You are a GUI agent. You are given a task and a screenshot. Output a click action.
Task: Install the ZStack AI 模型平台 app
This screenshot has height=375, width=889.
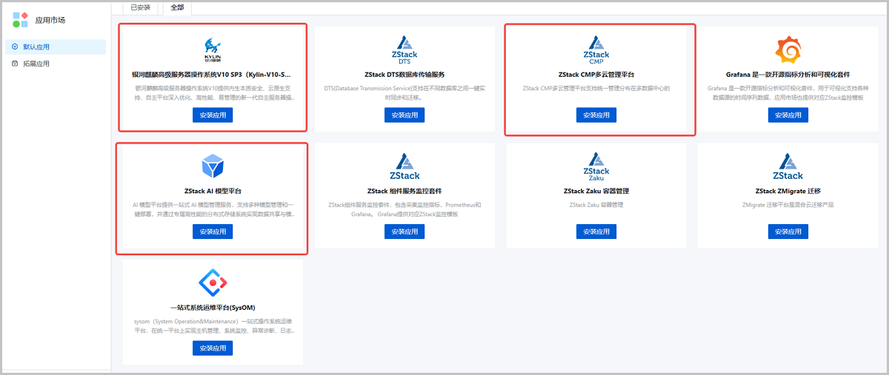pyautogui.click(x=213, y=231)
